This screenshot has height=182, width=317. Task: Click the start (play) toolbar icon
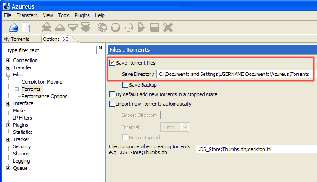[142, 27]
